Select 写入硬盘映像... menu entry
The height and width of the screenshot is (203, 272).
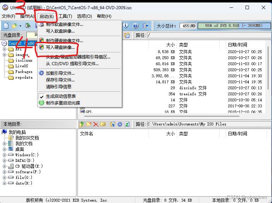coord(60,47)
